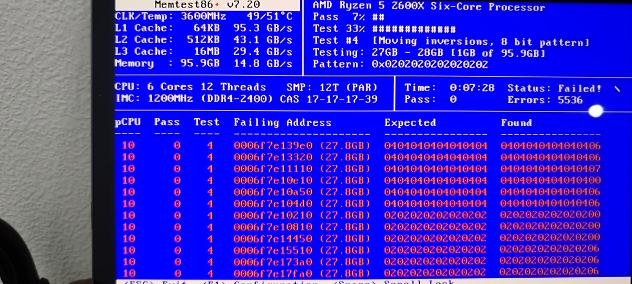The height and width of the screenshot is (284, 632).
Task: Click the AMD Ryzen 5 2600X processor name
Action: (x=429, y=7)
